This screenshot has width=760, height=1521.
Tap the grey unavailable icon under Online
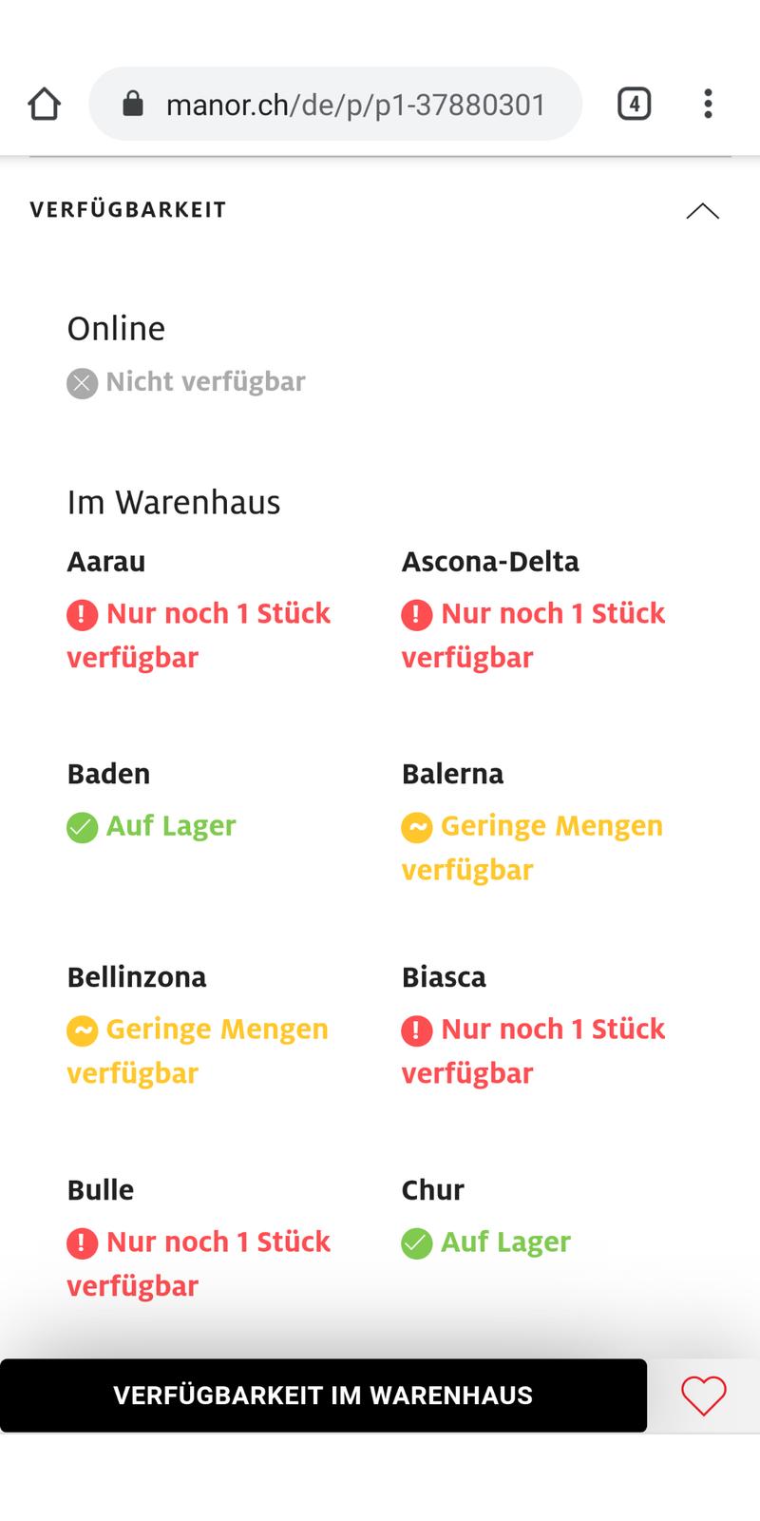tap(83, 383)
